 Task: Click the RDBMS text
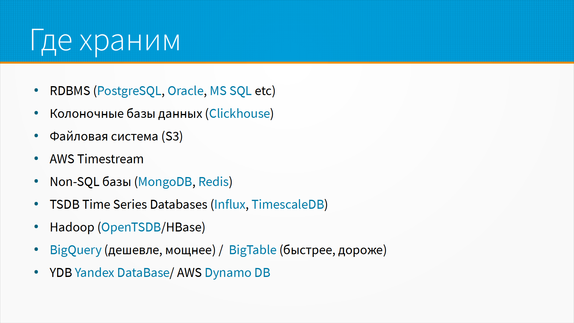(70, 91)
